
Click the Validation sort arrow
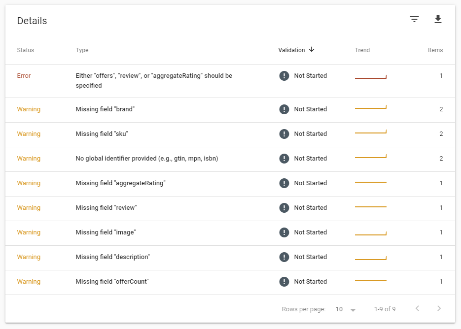pyautogui.click(x=312, y=50)
